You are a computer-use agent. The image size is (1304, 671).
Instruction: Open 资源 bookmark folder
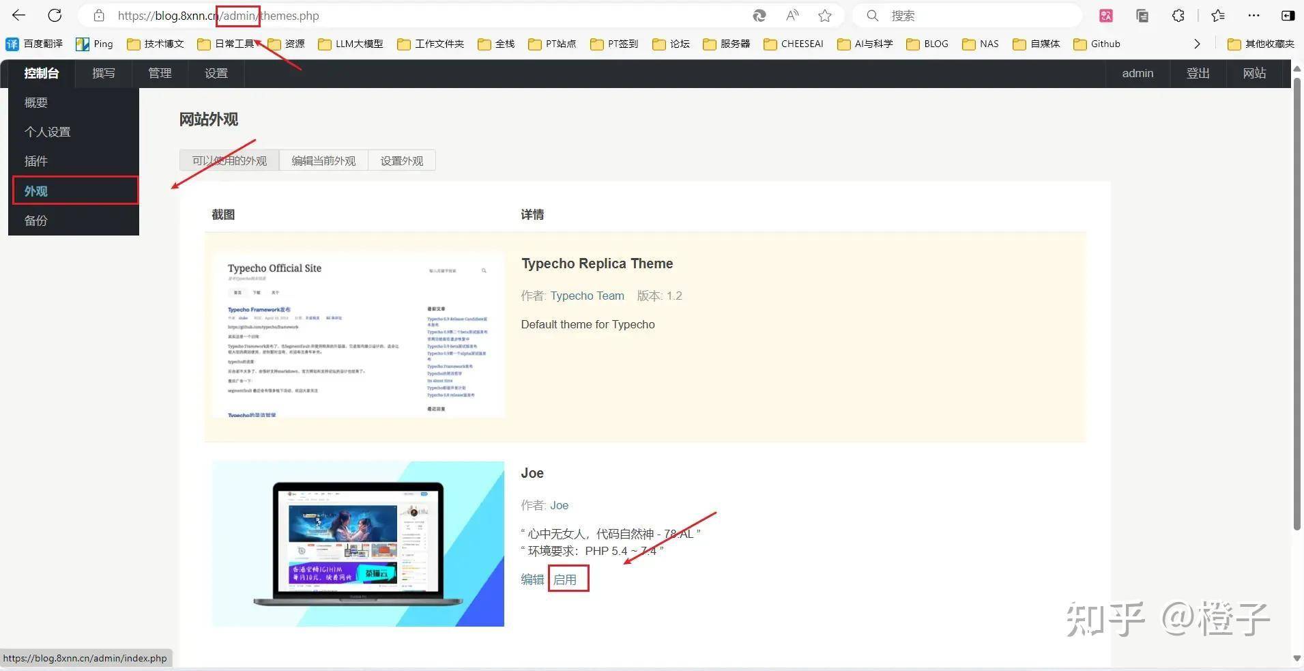click(x=287, y=44)
